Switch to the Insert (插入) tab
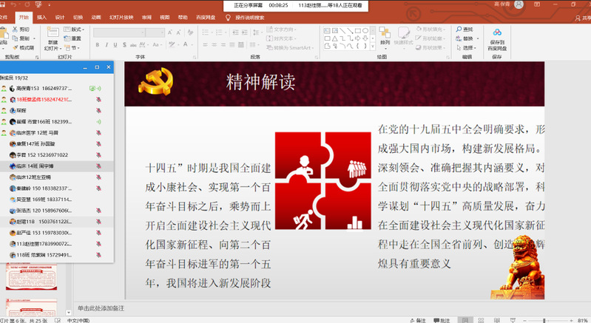 41,16
